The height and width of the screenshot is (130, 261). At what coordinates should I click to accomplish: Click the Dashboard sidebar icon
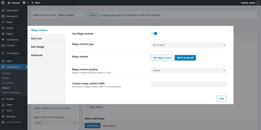click(x=3, y=11)
